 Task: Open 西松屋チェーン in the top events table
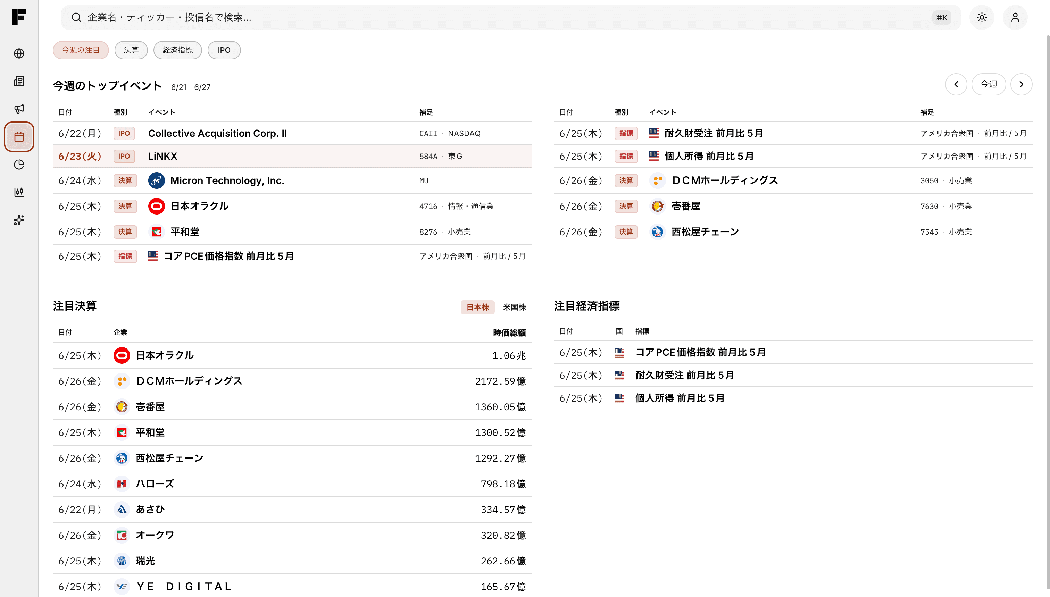coord(793,232)
